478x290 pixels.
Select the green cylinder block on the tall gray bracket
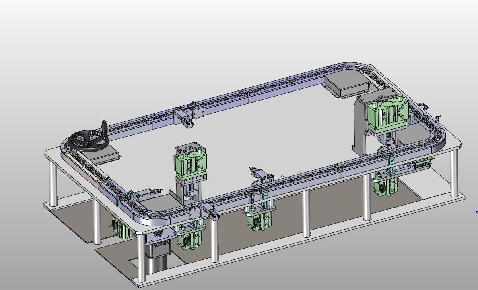[388, 114]
